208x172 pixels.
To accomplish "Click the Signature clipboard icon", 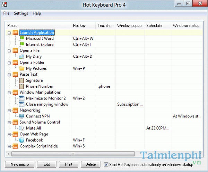I will point(21,80).
